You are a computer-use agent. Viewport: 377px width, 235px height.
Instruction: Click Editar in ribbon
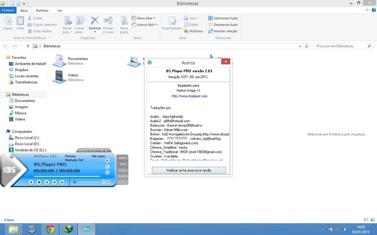pyautogui.click(x=191, y=25)
